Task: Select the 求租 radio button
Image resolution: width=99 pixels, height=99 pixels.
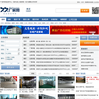Action: click(6, 57)
